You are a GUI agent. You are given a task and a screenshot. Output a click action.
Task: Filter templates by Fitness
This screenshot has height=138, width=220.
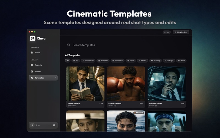(142, 61)
